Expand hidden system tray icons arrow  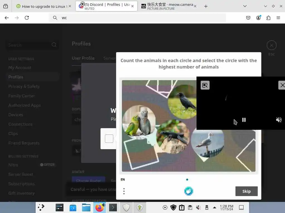click(215, 207)
